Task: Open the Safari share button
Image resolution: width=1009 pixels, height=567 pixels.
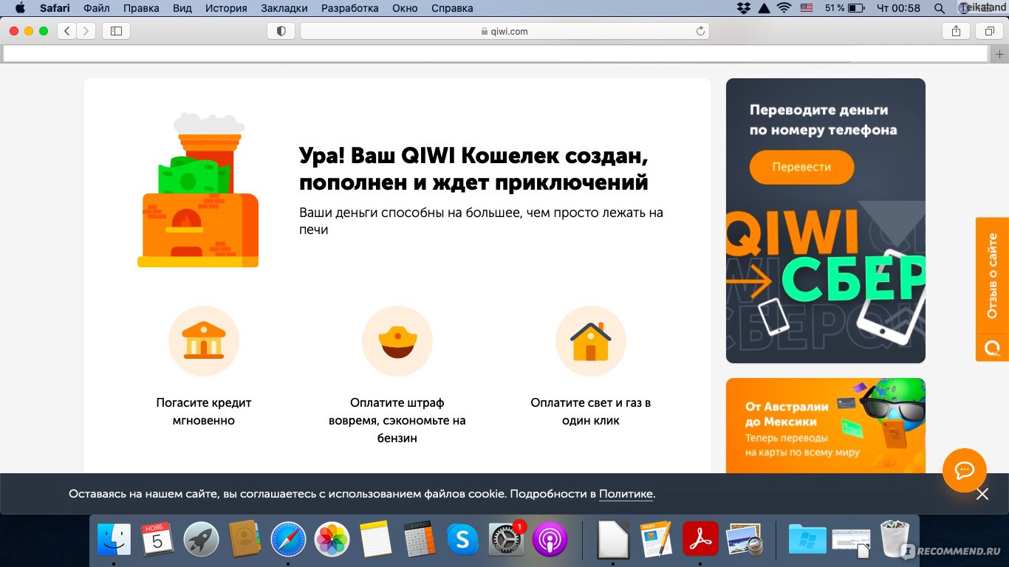Action: click(x=956, y=31)
